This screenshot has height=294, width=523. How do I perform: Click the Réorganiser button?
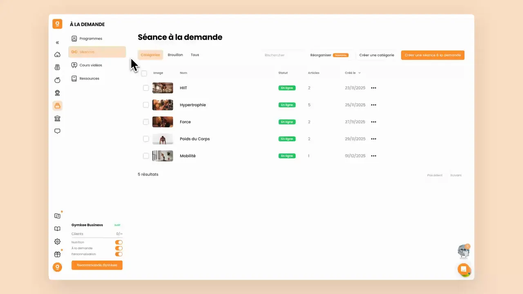click(x=329, y=55)
